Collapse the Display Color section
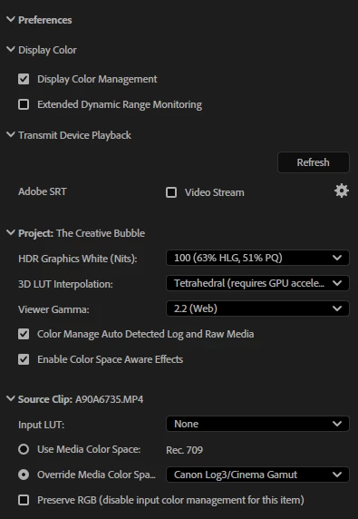 [x=11, y=50]
